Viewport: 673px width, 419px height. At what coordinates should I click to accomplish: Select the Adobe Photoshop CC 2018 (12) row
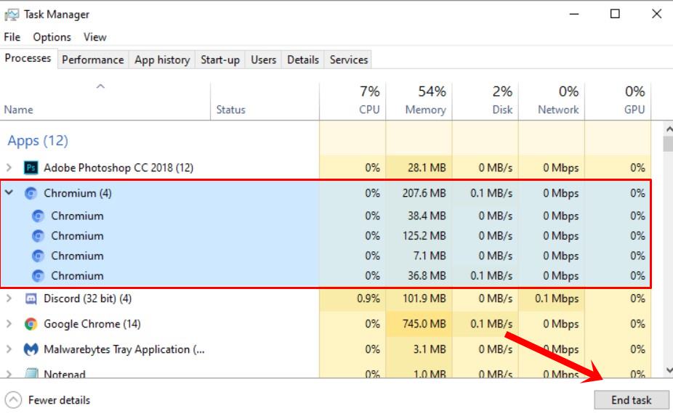pyautogui.click(x=326, y=167)
